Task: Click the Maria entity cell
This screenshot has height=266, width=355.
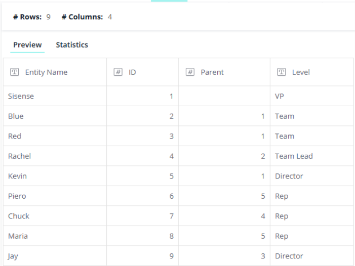Action: [18, 236]
